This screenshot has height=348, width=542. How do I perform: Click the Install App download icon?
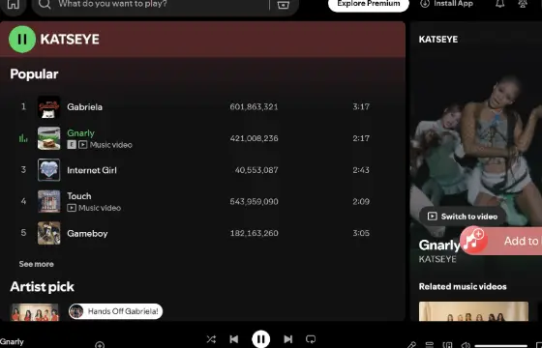425,4
